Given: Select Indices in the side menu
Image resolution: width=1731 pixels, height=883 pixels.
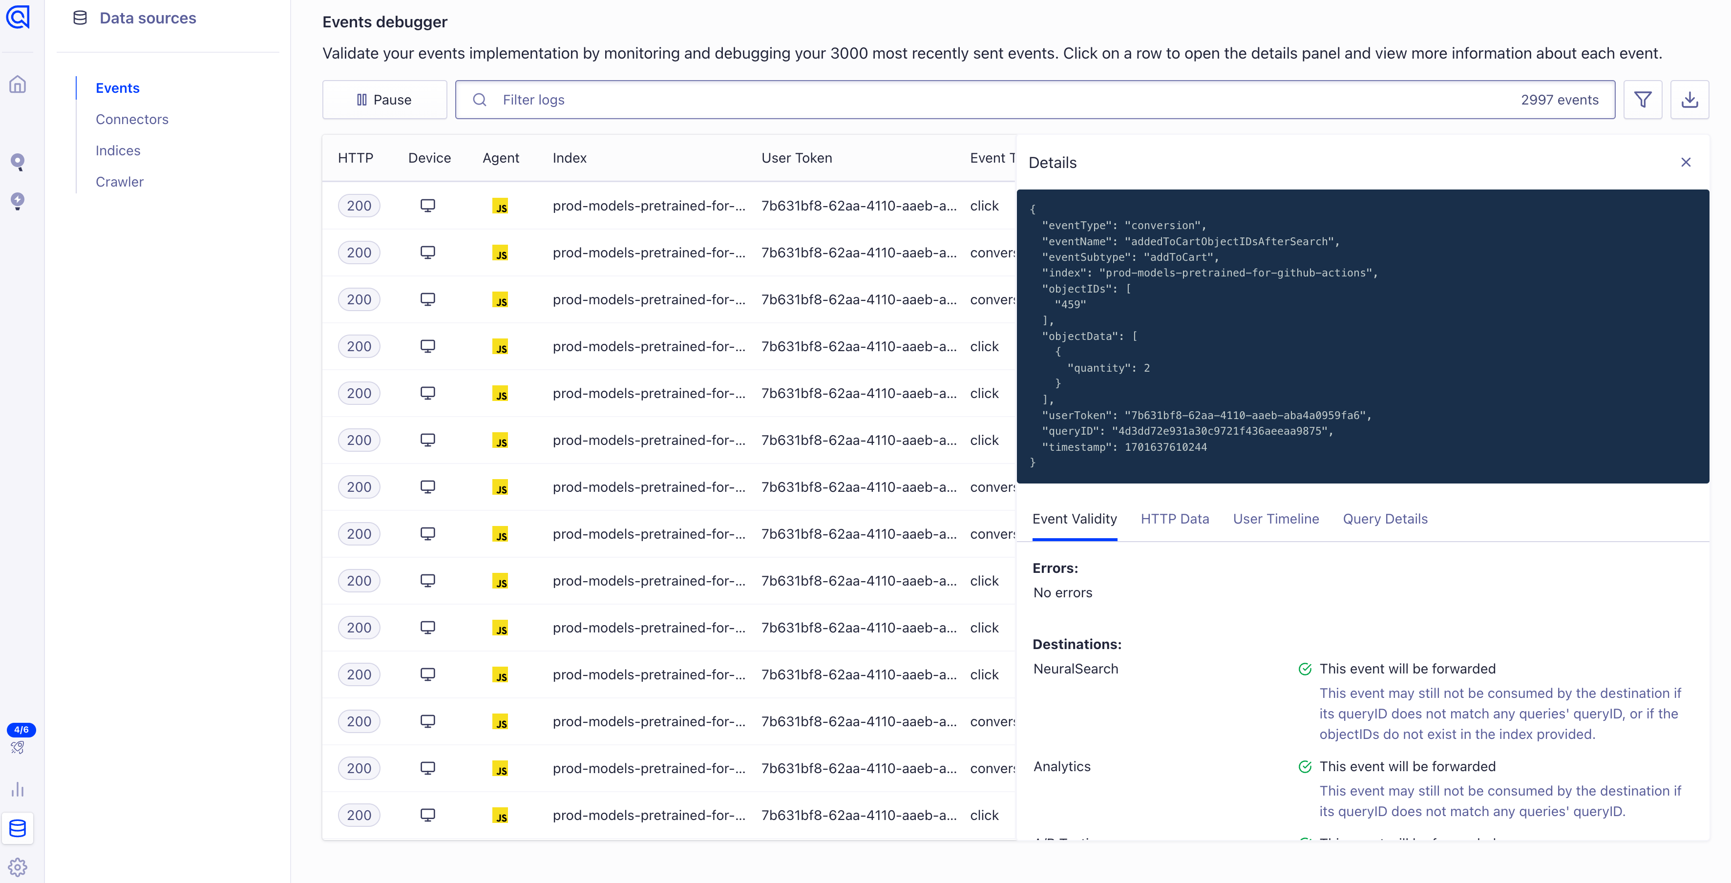Looking at the screenshot, I should [x=118, y=150].
